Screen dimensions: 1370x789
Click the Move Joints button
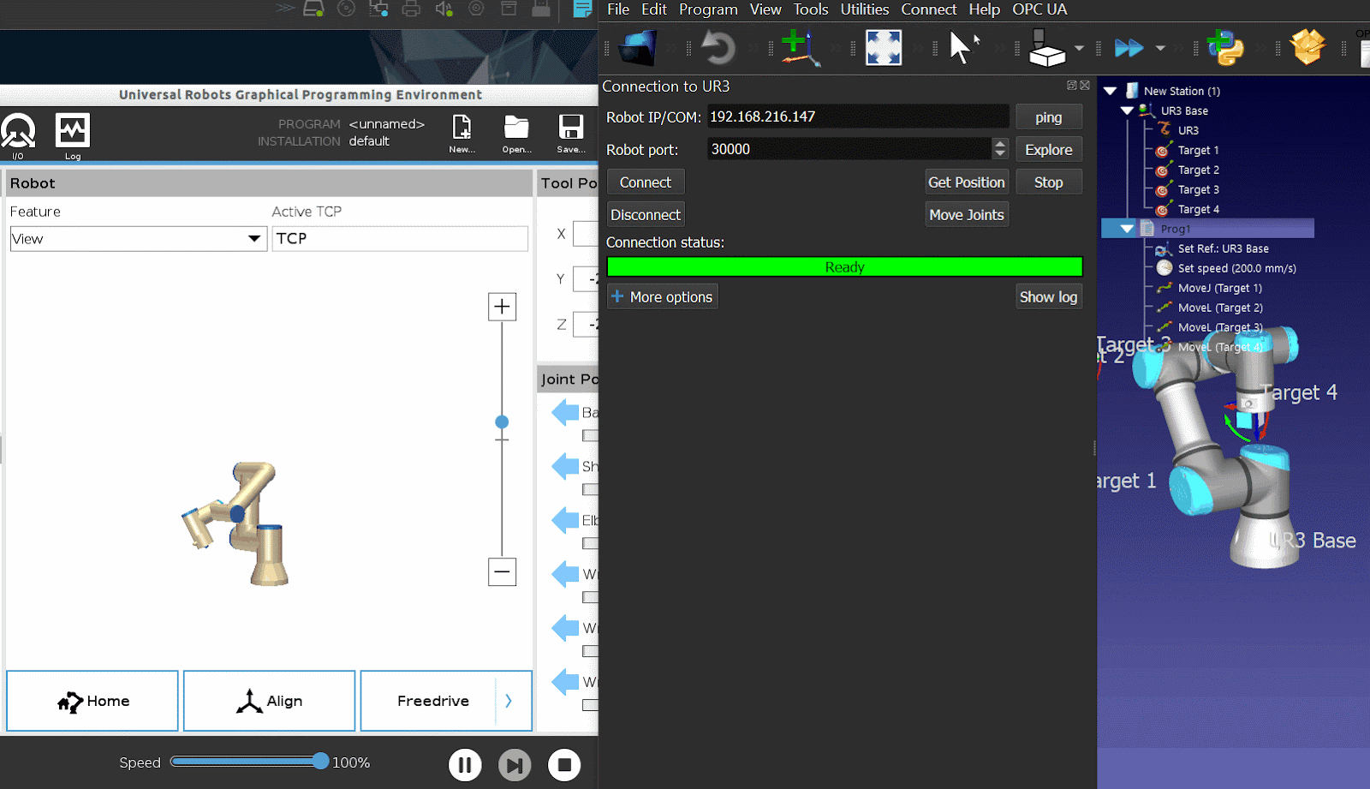pos(967,215)
